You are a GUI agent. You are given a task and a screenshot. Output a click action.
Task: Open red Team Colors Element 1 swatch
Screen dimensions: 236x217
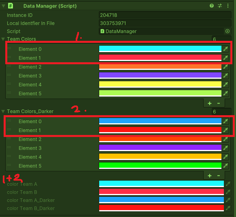pos(160,58)
